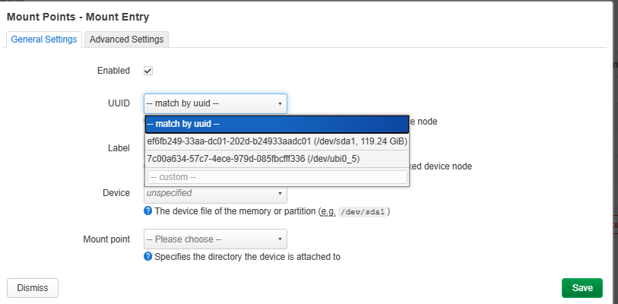Switch to Advanced Settings tab

tap(125, 39)
